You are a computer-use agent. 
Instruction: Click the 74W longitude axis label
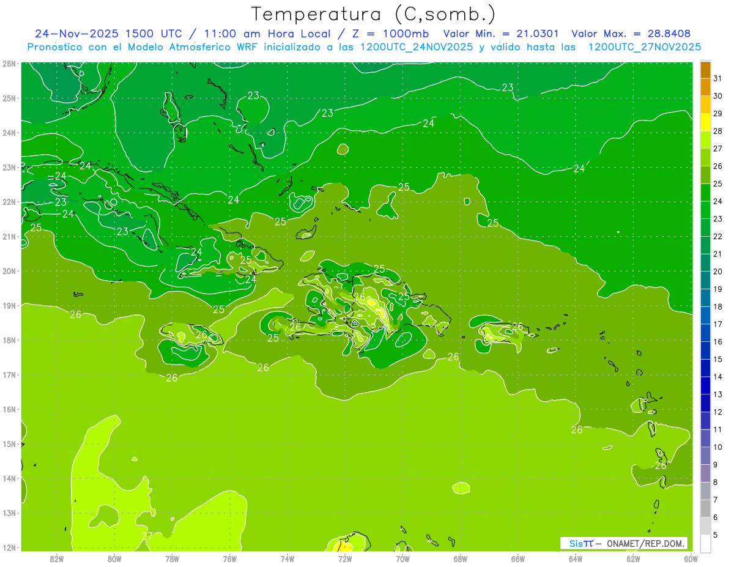pyautogui.click(x=287, y=558)
